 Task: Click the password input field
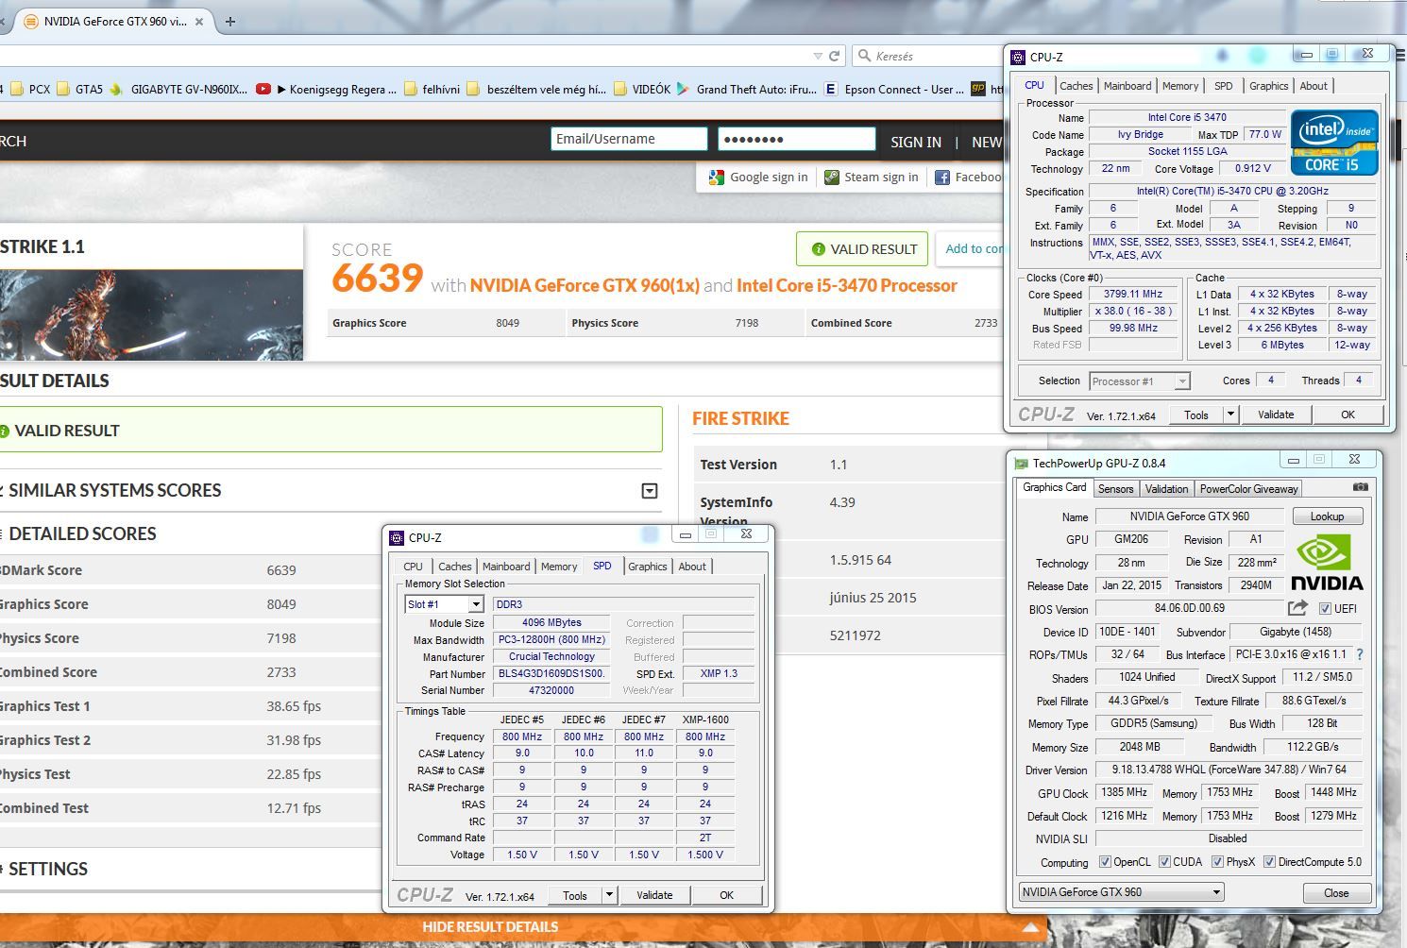point(797,139)
